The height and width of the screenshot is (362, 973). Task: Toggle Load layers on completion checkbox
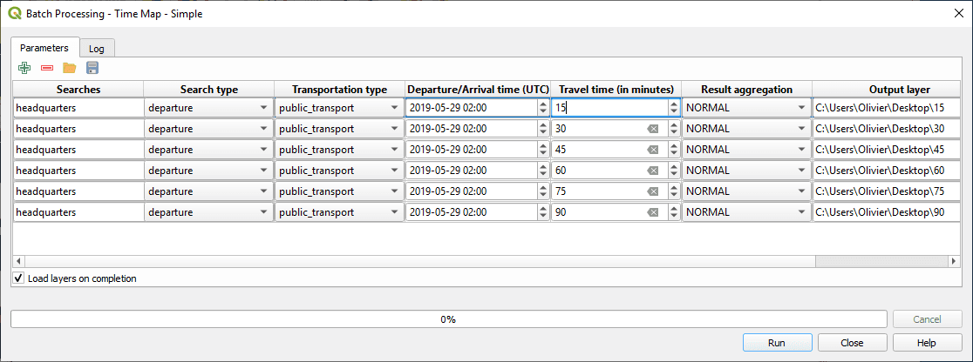click(18, 278)
